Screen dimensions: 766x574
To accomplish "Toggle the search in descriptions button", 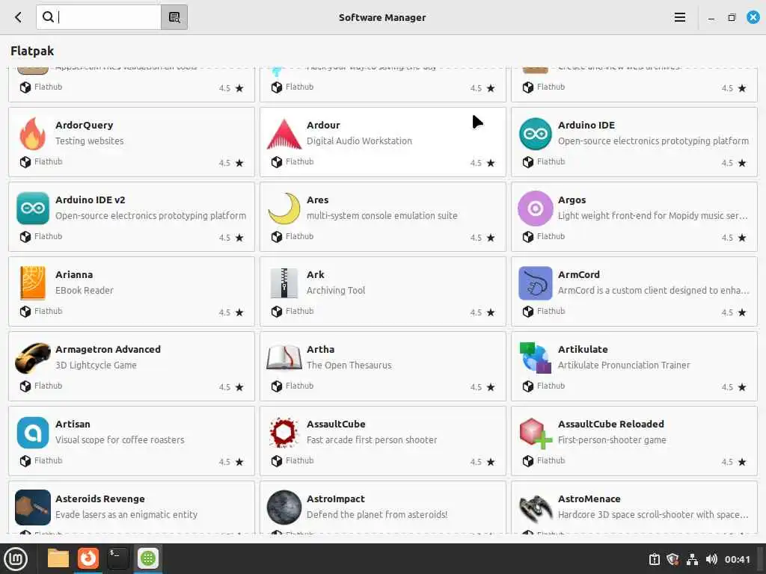I will 174,17.
